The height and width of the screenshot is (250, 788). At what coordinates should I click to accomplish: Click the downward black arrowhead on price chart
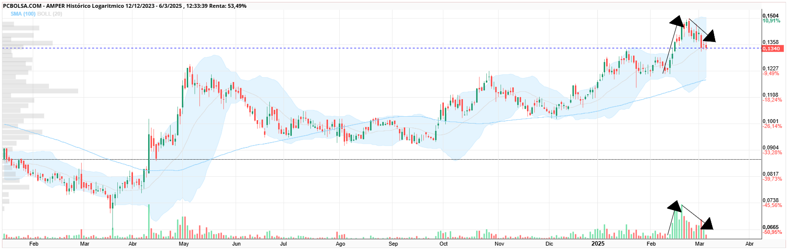click(709, 36)
